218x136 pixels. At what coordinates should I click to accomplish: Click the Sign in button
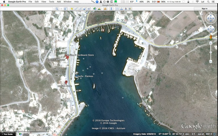pyautogui.click(x=205, y=9)
